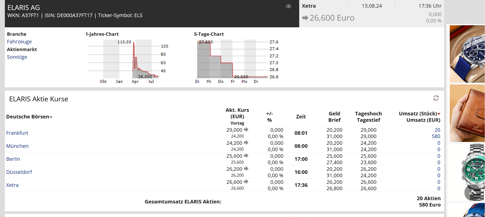
Task: Select the Düsseldorf exchange link
Action: click(19, 172)
